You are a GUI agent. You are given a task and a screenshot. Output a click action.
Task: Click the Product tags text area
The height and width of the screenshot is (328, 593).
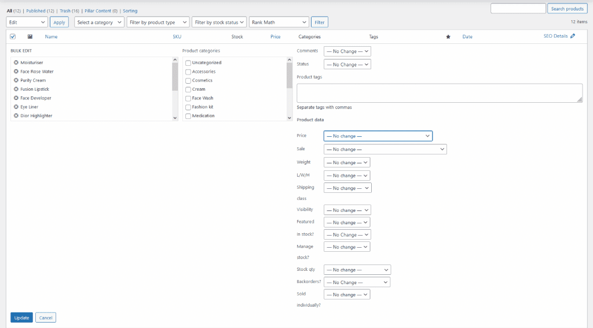point(440,93)
